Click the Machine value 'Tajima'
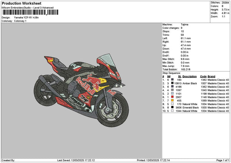Image resolution: width=231 pixels, height=163 pixels. (184, 25)
